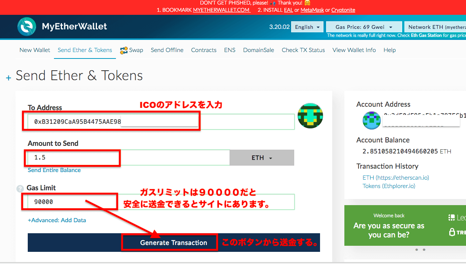Open the New Wallet tab
The image size is (466, 264).
(35, 50)
